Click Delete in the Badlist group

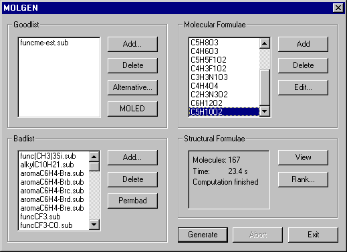tap(132, 179)
